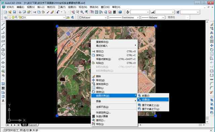Click the text style icon
Screen dimensions: 215x132
click(128, 12)
